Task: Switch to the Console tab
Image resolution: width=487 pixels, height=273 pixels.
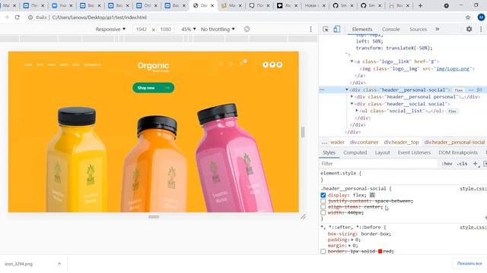Action: 390,29
